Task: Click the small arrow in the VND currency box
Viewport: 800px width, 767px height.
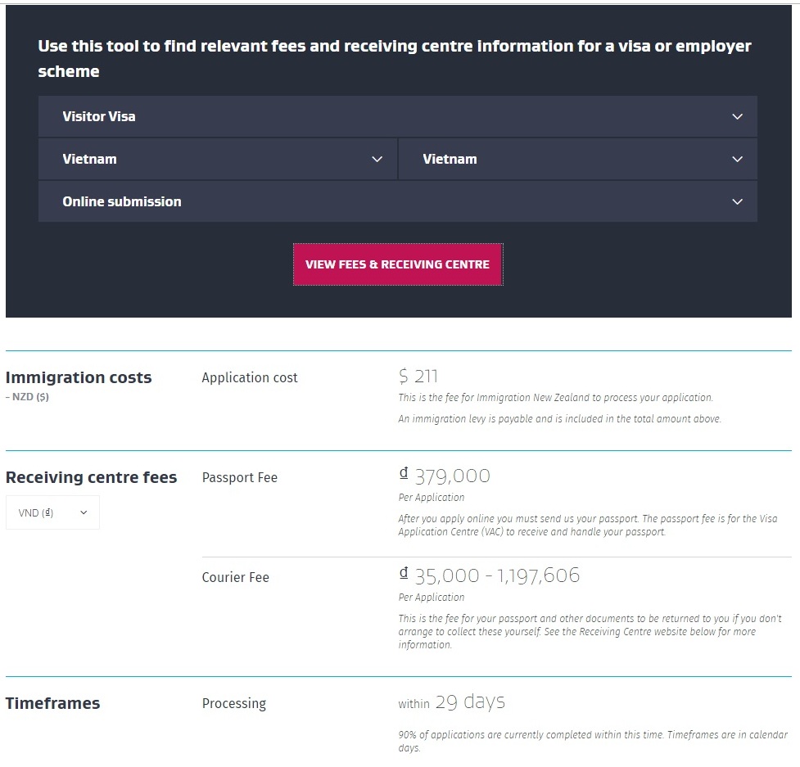Action: [x=84, y=512]
